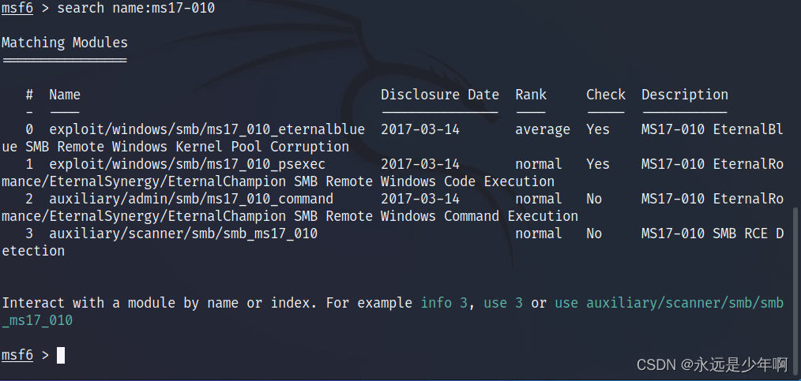Click the 'Name' column header
801x381 pixels.
(x=65, y=95)
